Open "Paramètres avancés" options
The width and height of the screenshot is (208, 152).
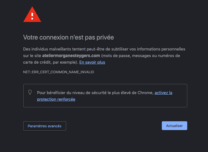click(x=45, y=126)
